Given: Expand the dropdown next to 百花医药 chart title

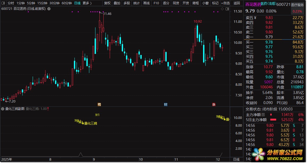Looking at the screenshot, I should coord(49,9).
